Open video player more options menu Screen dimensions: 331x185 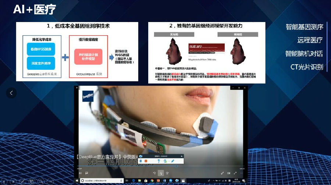[241, 173]
